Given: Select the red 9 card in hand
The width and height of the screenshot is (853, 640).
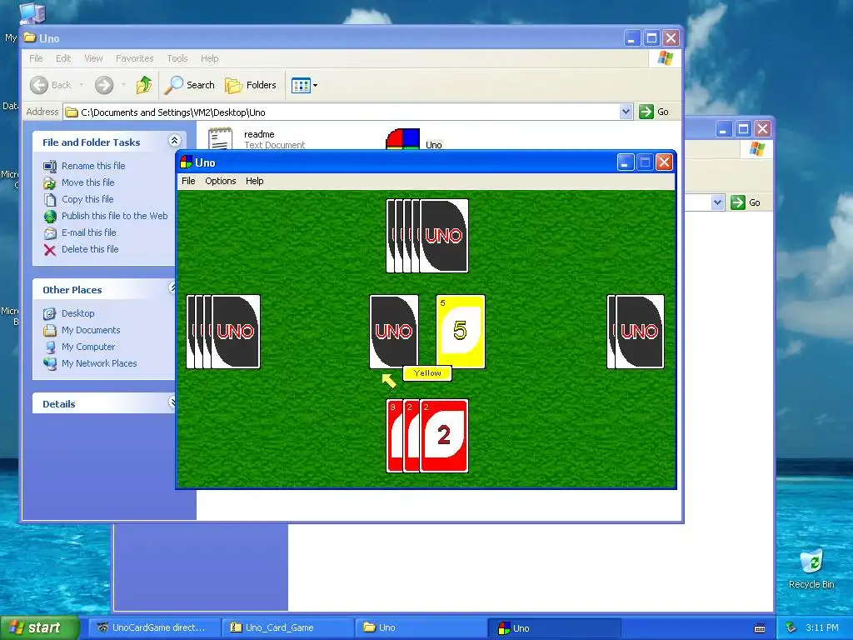Looking at the screenshot, I should (x=394, y=435).
